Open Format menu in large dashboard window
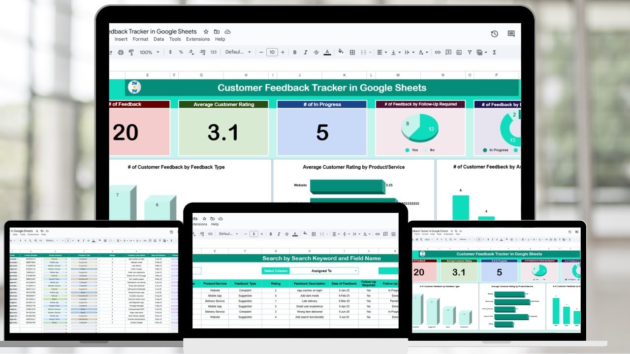This screenshot has height=354, width=630. tap(140, 39)
